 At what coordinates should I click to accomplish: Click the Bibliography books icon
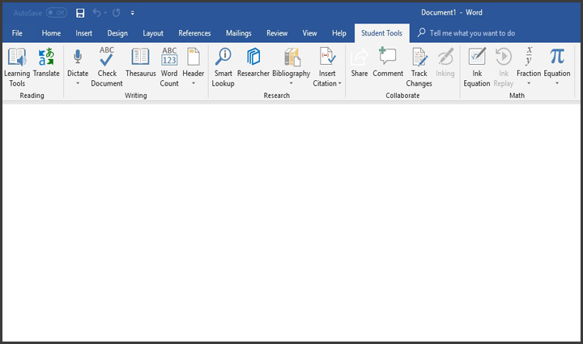(x=291, y=57)
